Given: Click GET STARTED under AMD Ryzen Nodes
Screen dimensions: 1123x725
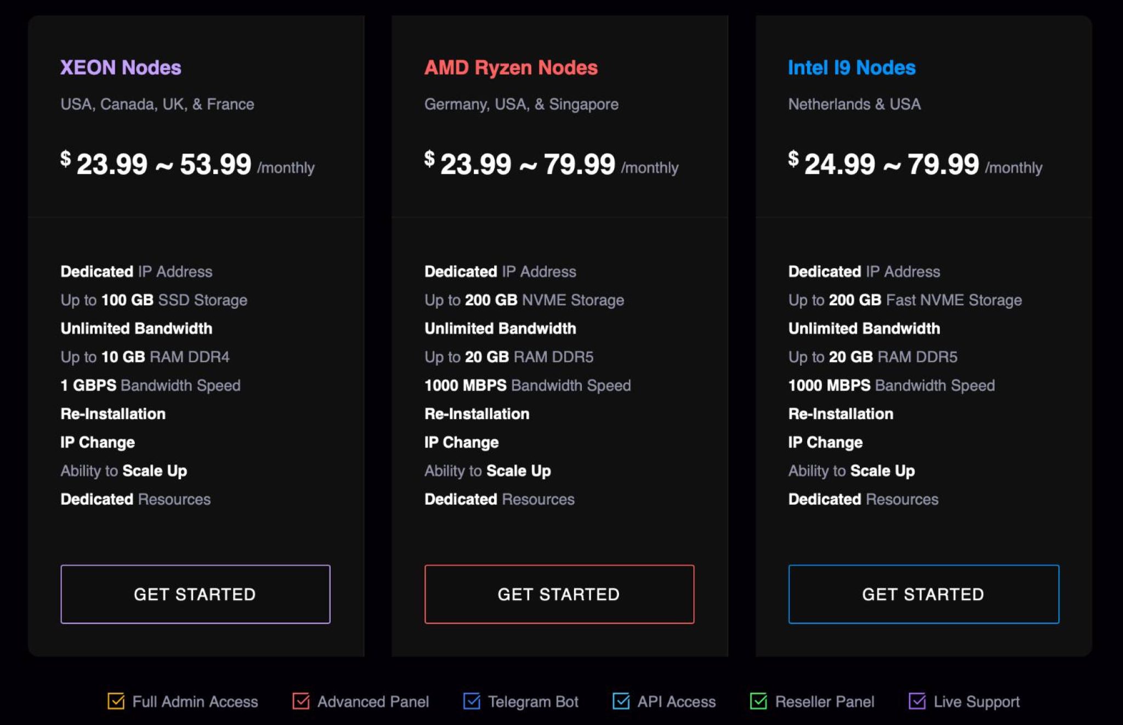Looking at the screenshot, I should [559, 594].
